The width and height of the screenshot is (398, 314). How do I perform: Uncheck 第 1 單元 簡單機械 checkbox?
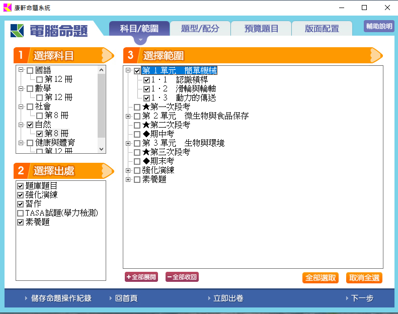coord(137,71)
